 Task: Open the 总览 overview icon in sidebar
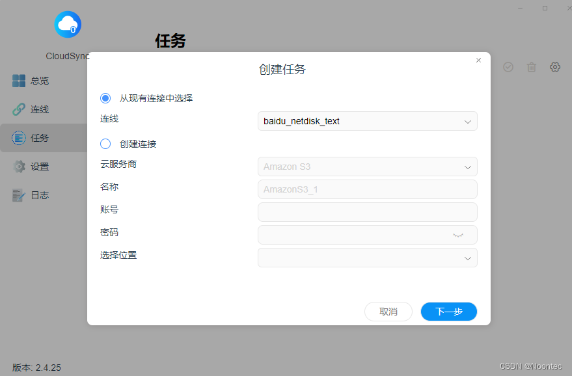click(19, 81)
